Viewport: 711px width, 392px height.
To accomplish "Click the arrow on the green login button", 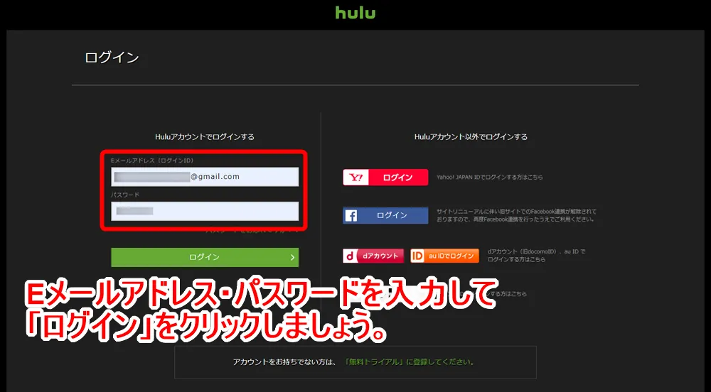I will (292, 258).
